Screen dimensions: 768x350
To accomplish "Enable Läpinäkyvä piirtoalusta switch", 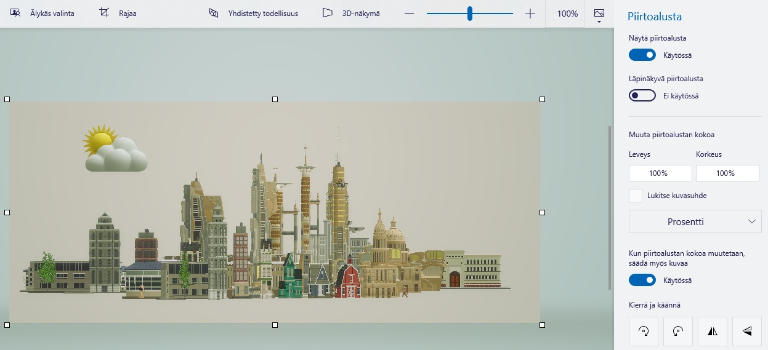I will click(642, 96).
